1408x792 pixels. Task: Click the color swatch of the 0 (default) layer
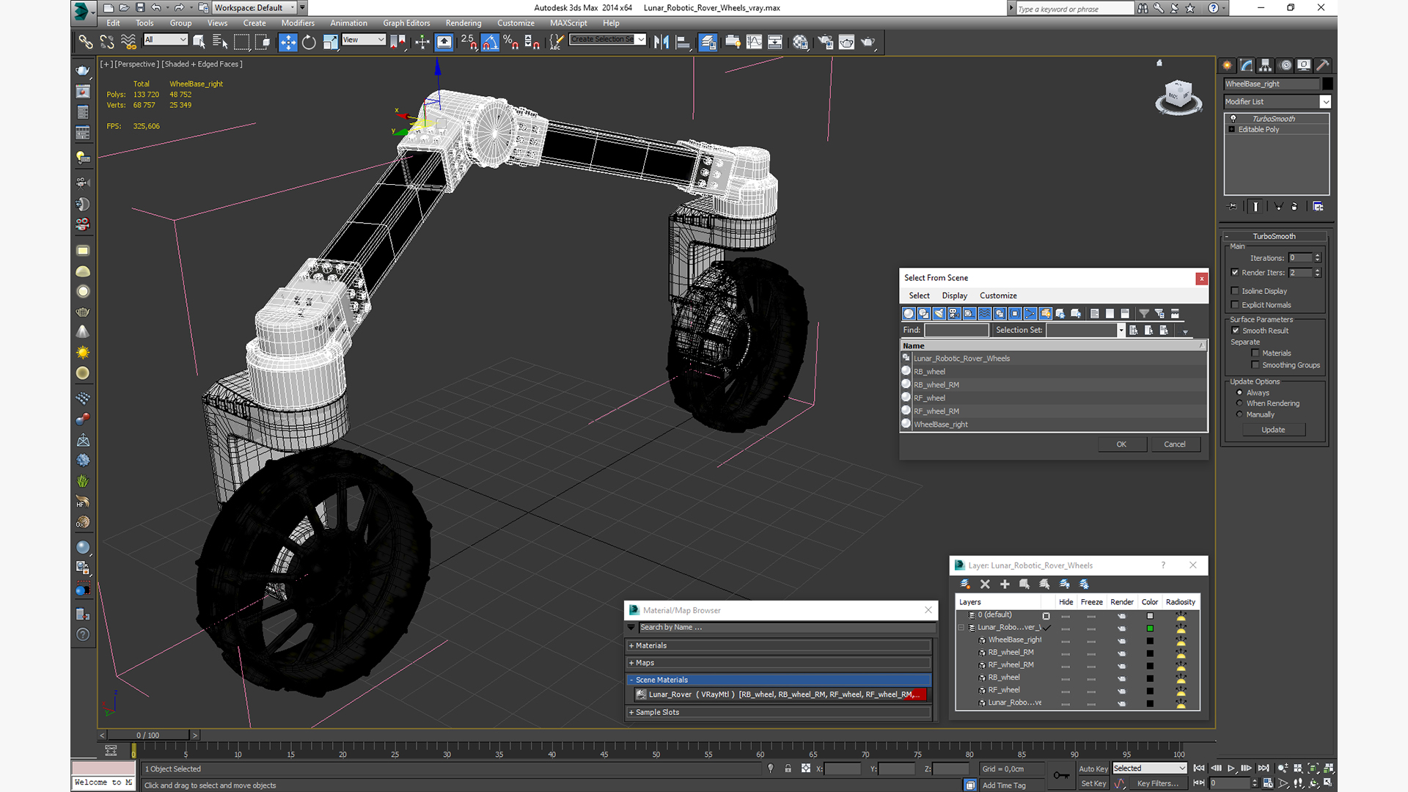(1150, 616)
